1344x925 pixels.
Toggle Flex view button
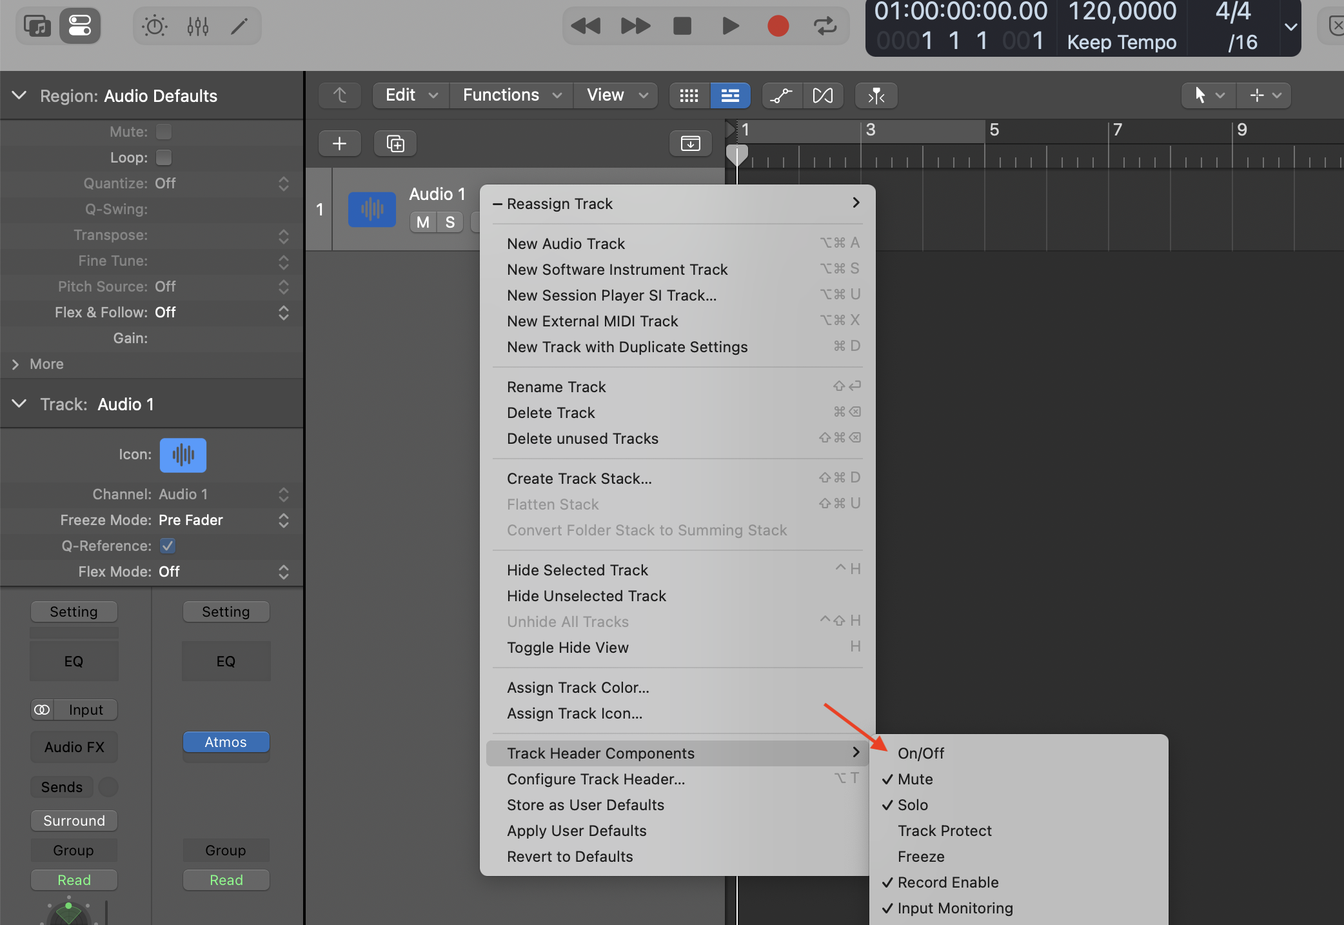(823, 95)
